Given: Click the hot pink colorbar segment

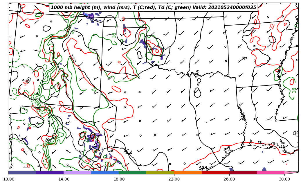Looking at the screenshot, I should 271,172.
